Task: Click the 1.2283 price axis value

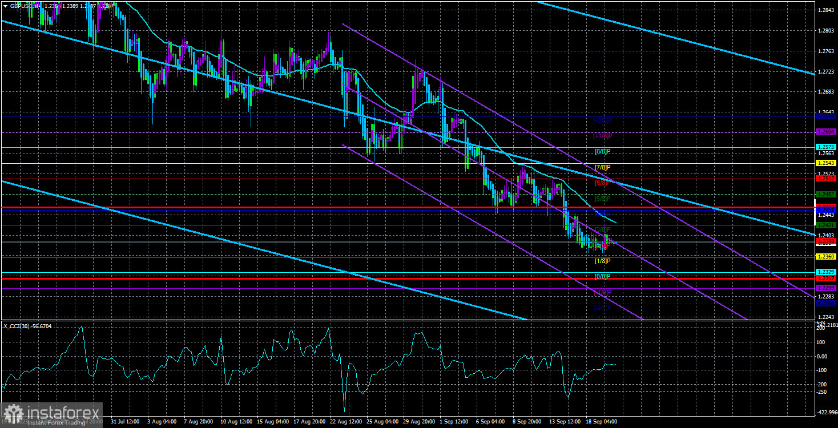Action: pos(826,297)
